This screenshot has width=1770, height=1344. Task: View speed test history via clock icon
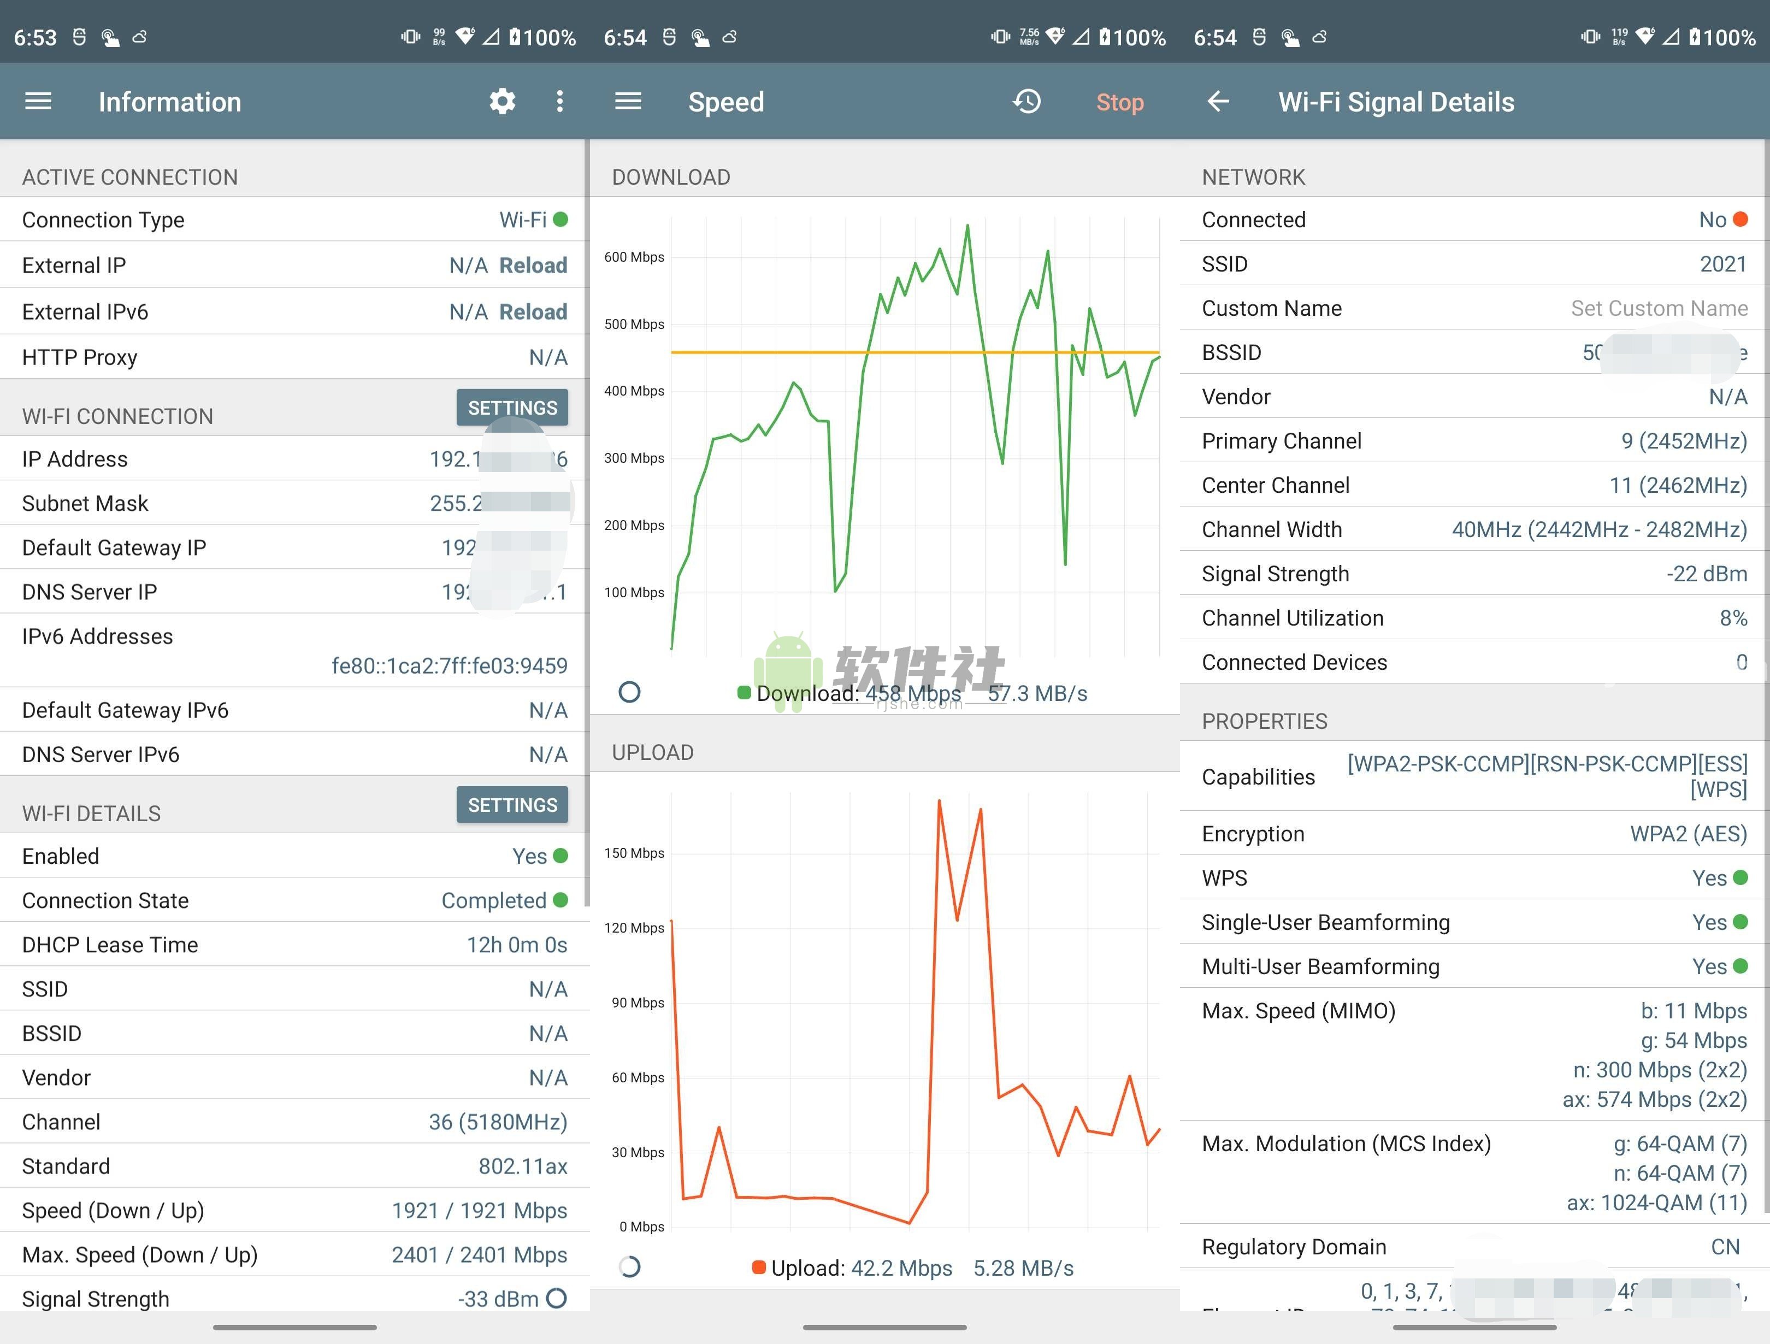[1026, 101]
